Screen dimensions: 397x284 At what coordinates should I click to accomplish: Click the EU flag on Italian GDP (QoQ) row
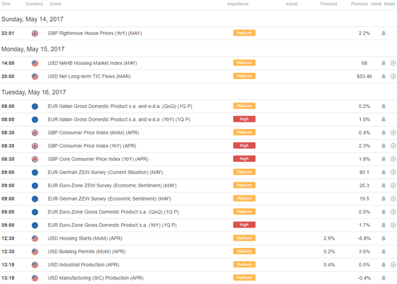[35, 107]
